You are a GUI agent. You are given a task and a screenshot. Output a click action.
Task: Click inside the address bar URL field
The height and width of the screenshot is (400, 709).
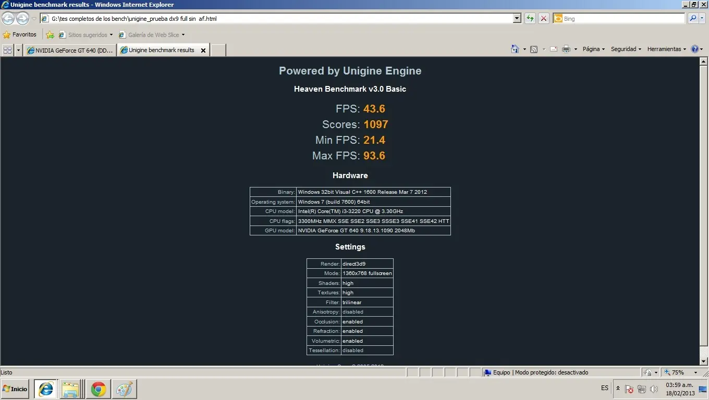pyautogui.click(x=282, y=19)
